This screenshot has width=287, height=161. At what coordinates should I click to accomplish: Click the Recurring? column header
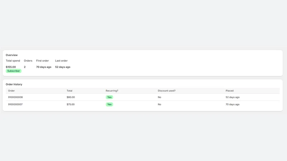(x=112, y=91)
